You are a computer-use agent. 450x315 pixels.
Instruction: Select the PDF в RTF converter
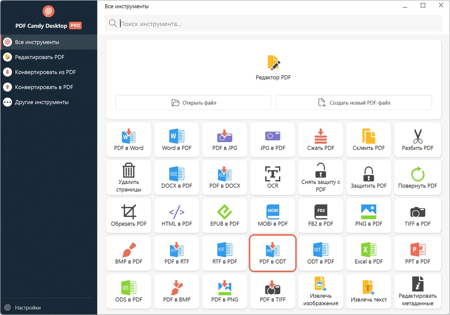click(x=177, y=253)
